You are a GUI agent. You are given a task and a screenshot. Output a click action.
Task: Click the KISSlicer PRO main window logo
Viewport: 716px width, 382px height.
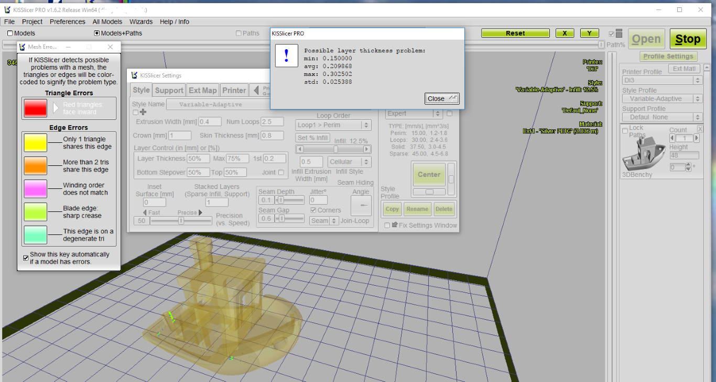click(x=7, y=10)
